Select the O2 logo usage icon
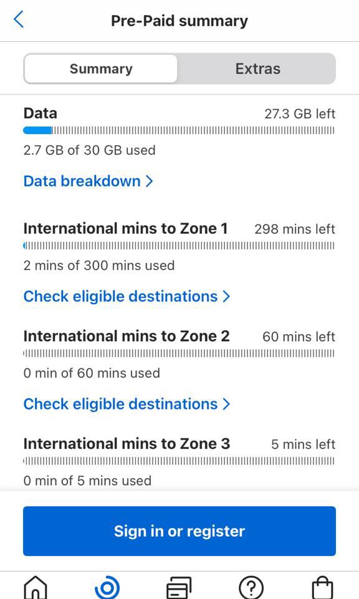 pyautogui.click(x=107, y=587)
